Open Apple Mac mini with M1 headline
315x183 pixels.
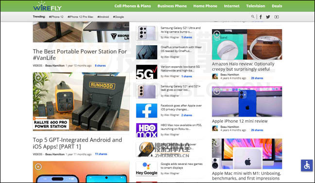pos(246,176)
